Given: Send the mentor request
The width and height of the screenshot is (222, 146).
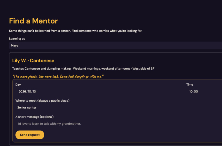Looking at the screenshot, I should 30,135.
